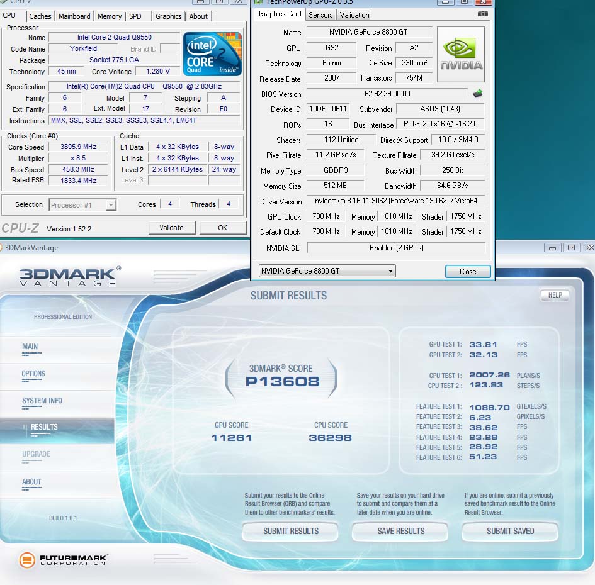The height and width of the screenshot is (585, 595).
Task: Maximize the 3DMarkVantage window
Action: pyautogui.click(x=571, y=248)
